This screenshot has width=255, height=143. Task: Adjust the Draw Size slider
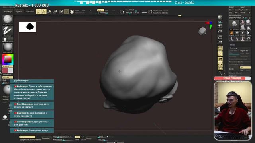click(136, 13)
